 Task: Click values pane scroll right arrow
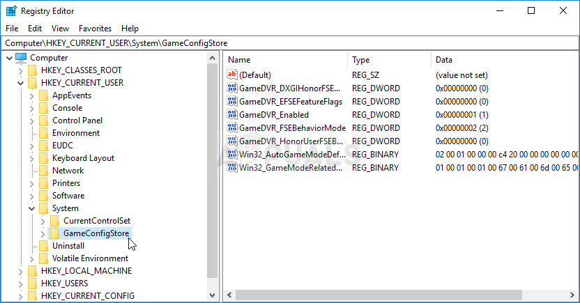[x=572, y=295]
